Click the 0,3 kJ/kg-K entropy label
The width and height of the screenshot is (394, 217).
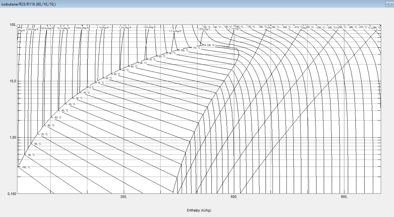[x=32, y=29]
